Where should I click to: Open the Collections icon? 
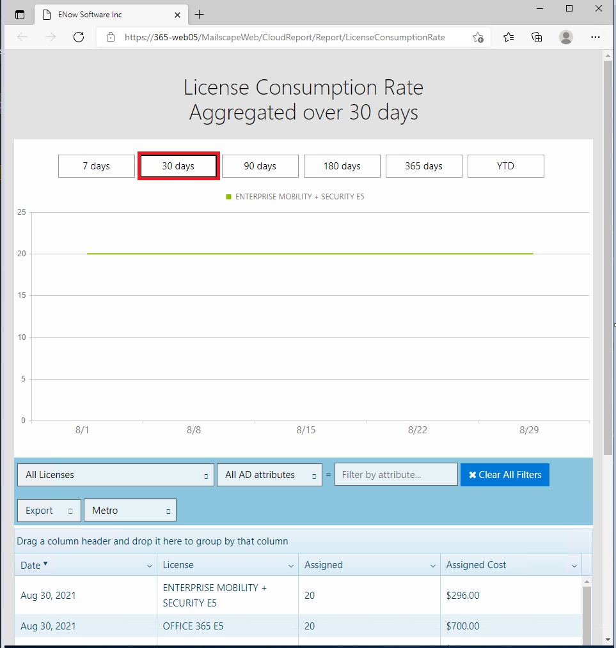[x=537, y=37]
